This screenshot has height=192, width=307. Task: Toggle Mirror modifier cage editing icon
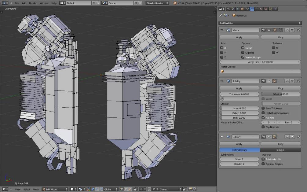point(280,30)
